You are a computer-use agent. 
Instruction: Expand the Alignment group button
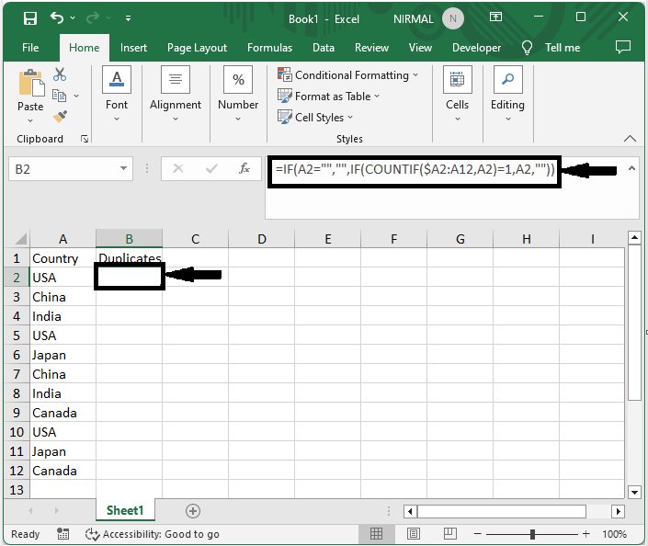point(176,95)
